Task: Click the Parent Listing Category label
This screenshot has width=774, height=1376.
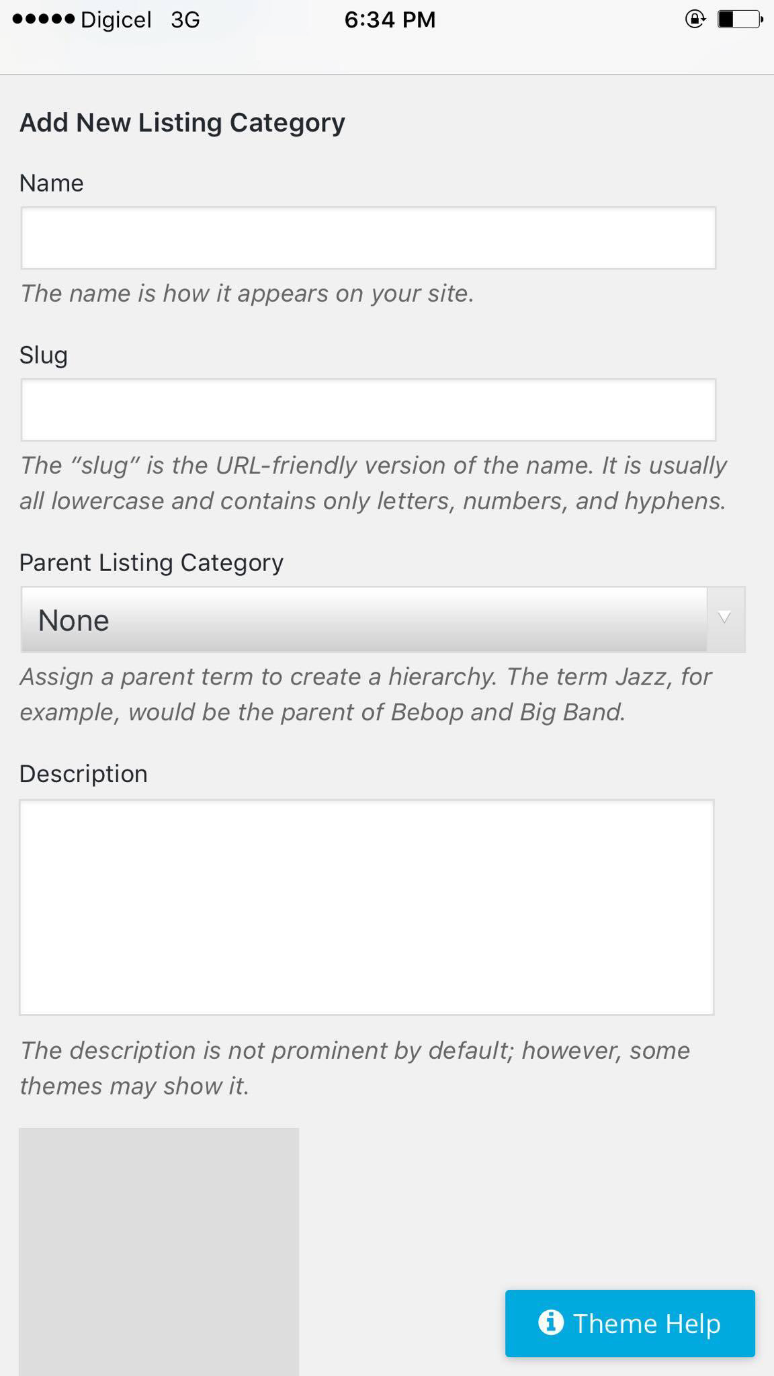Action: (x=151, y=563)
